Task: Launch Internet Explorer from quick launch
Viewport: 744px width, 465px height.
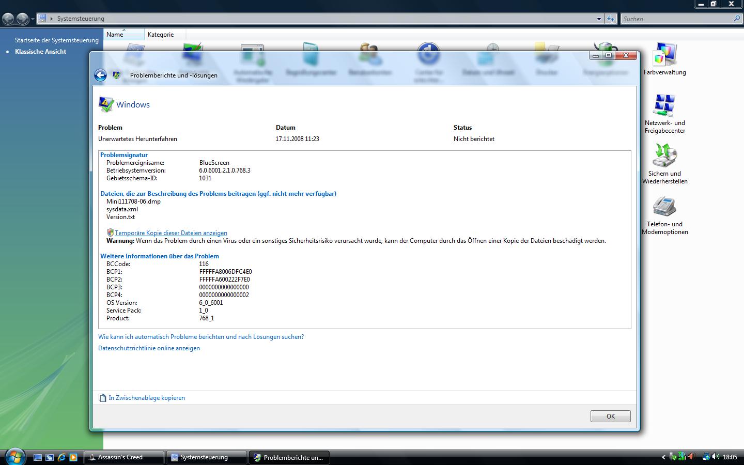Action: (61, 457)
